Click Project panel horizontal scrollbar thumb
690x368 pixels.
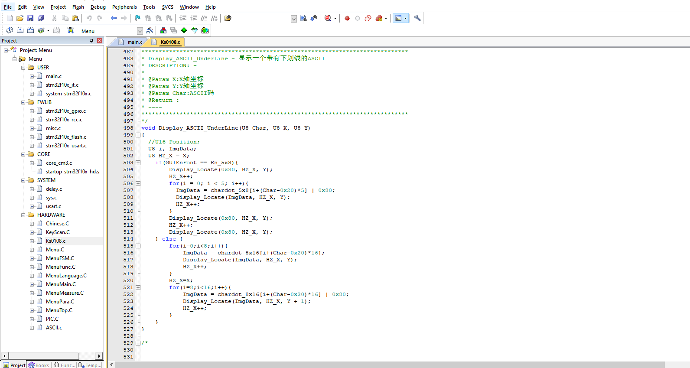point(43,356)
